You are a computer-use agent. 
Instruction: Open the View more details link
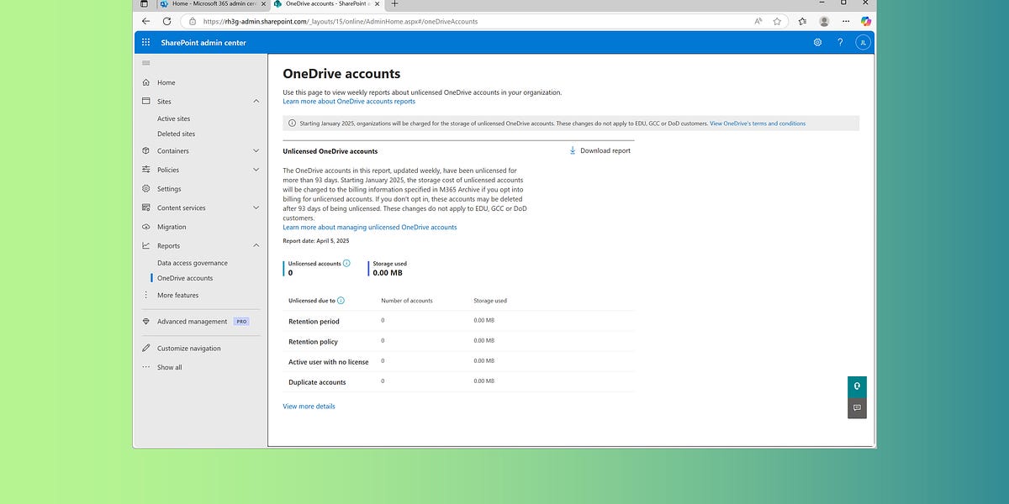tap(309, 406)
